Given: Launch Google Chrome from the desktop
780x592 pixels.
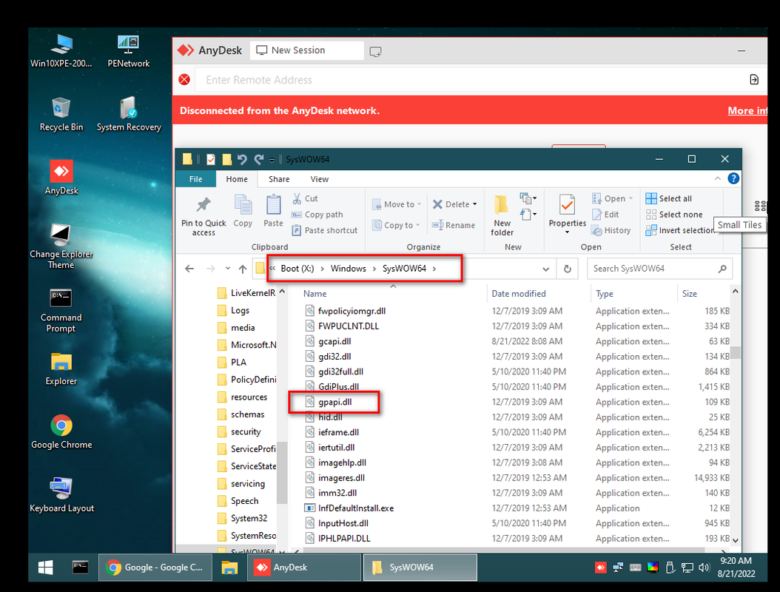Looking at the screenshot, I should 61,432.
